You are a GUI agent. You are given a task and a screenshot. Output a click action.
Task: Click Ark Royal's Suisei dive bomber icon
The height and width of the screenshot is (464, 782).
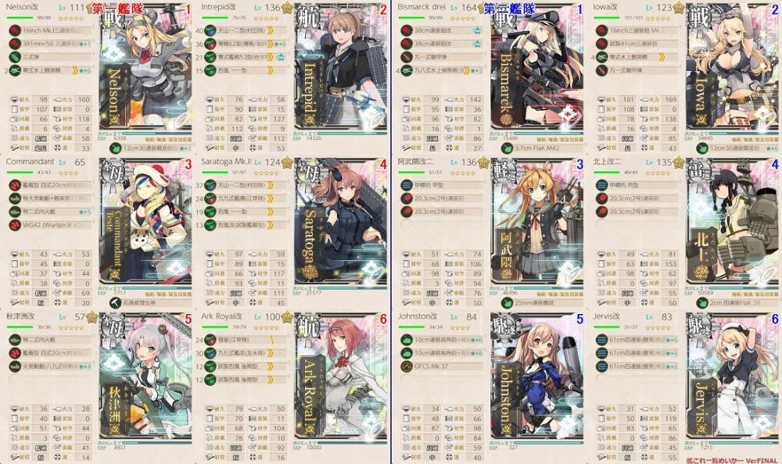tap(210, 339)
